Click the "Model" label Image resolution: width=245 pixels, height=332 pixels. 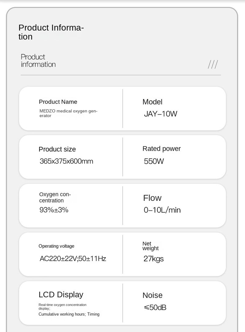click(x=152, y=102)
